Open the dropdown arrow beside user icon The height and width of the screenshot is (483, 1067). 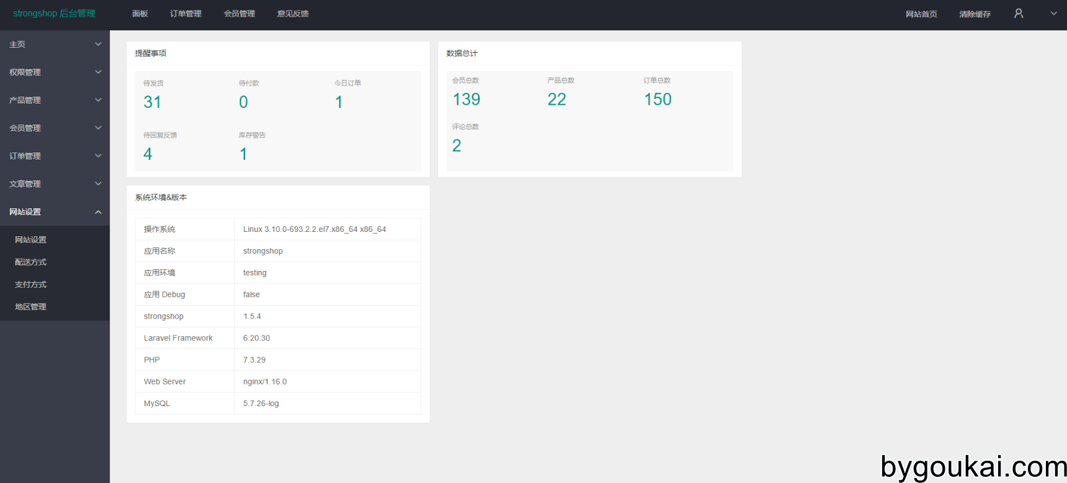[1053, 14]
